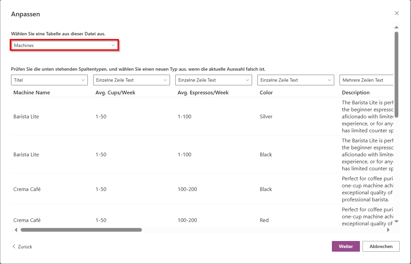This screenshot has height=264, width=411.
Task: Click the first Barista Lite row name
Action: (26, 117)
